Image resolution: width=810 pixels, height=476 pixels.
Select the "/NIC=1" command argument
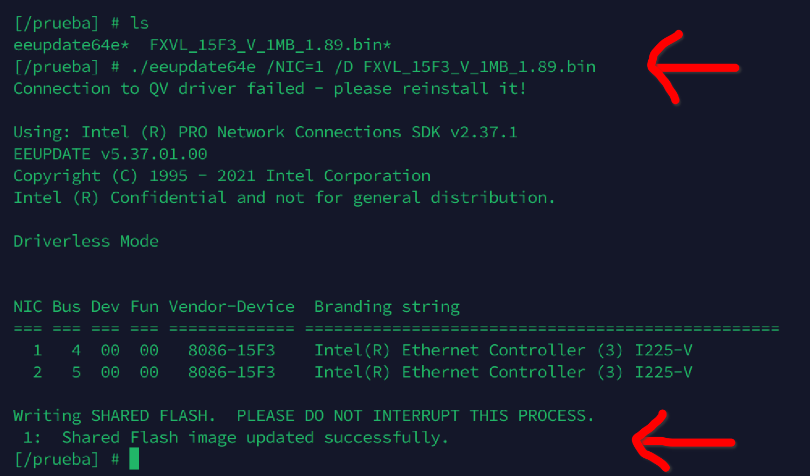(x=296, y=67)
